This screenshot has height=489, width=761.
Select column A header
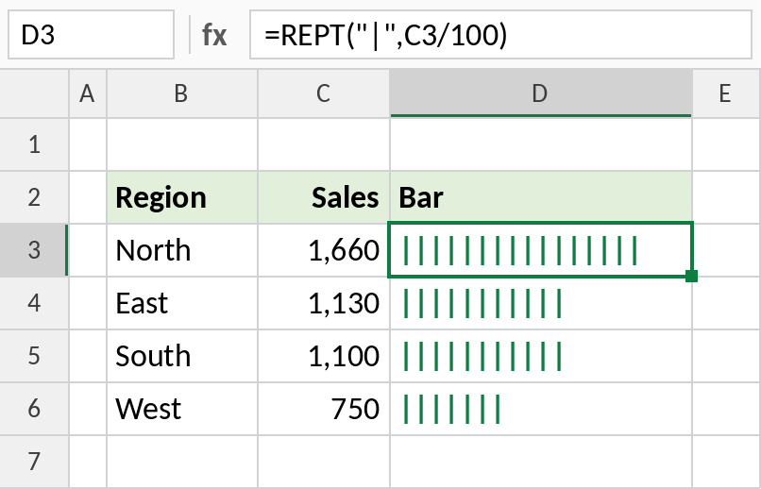(x=88, y=93)
